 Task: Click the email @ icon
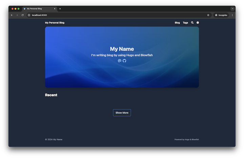click(120, 61)
